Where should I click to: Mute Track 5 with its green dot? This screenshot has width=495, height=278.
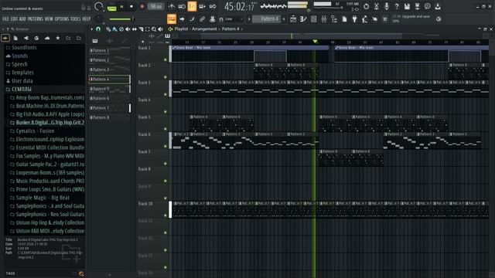coord(165,129)
